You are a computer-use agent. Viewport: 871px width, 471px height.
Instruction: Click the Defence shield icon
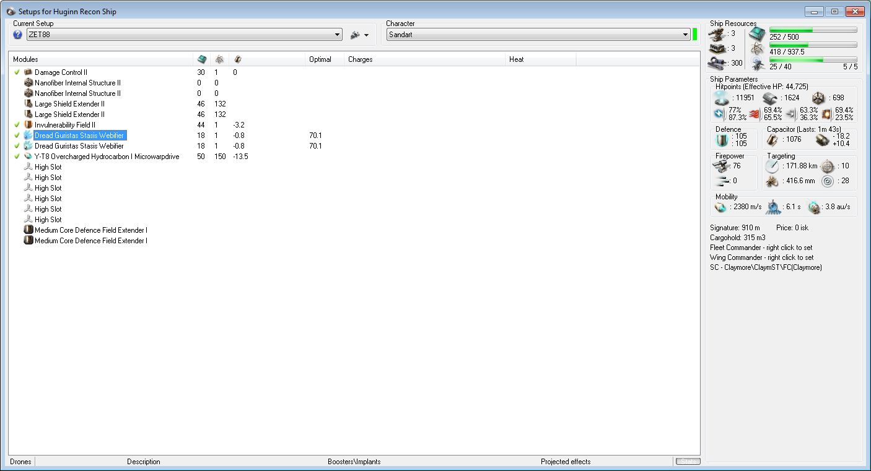(721, 140)
